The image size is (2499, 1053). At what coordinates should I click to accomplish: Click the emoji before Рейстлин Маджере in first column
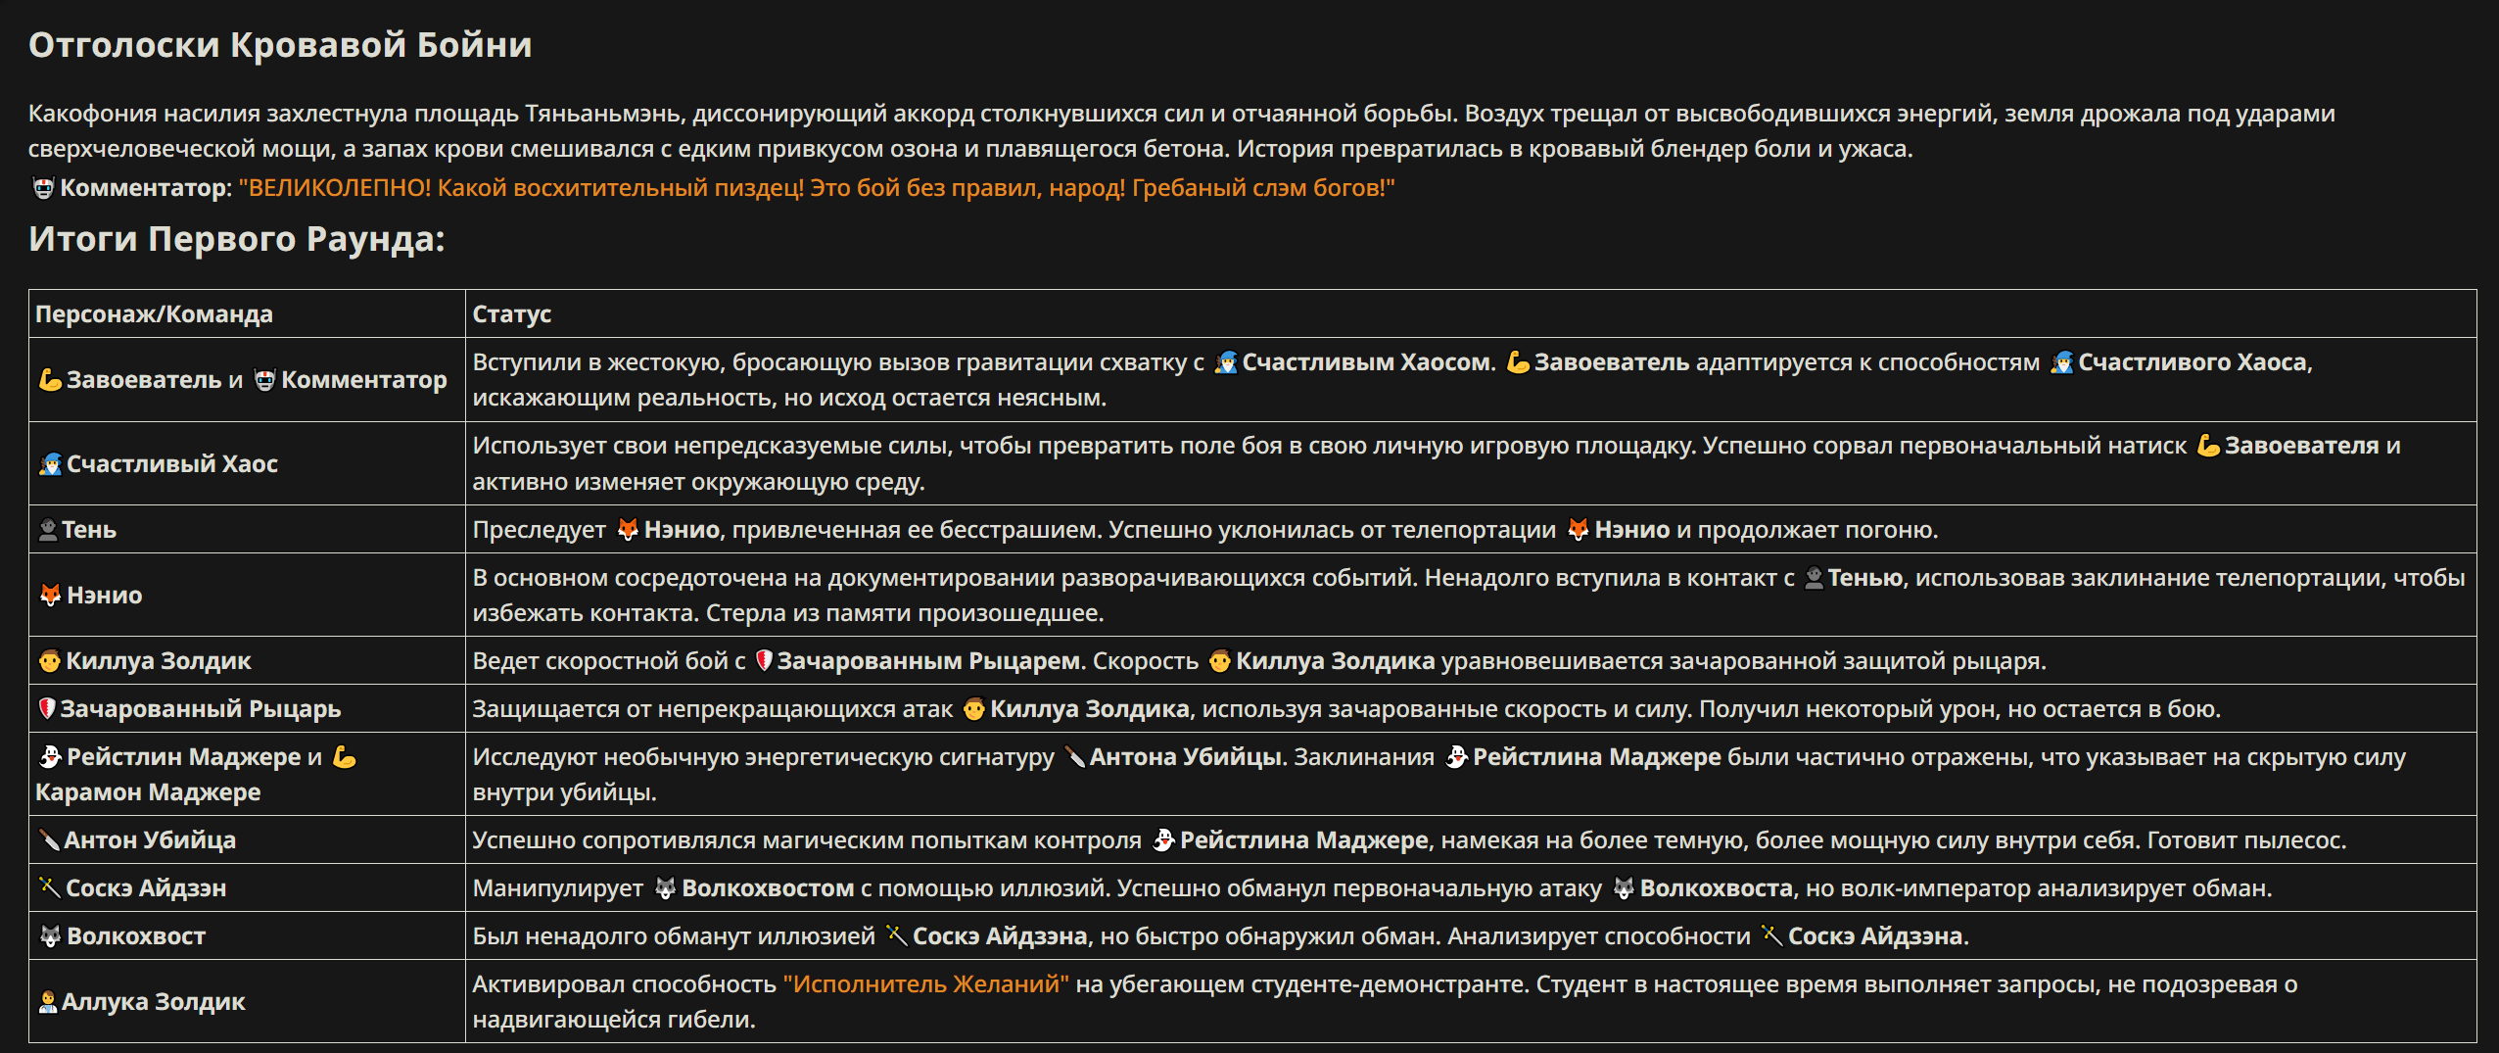click(50, 757)
